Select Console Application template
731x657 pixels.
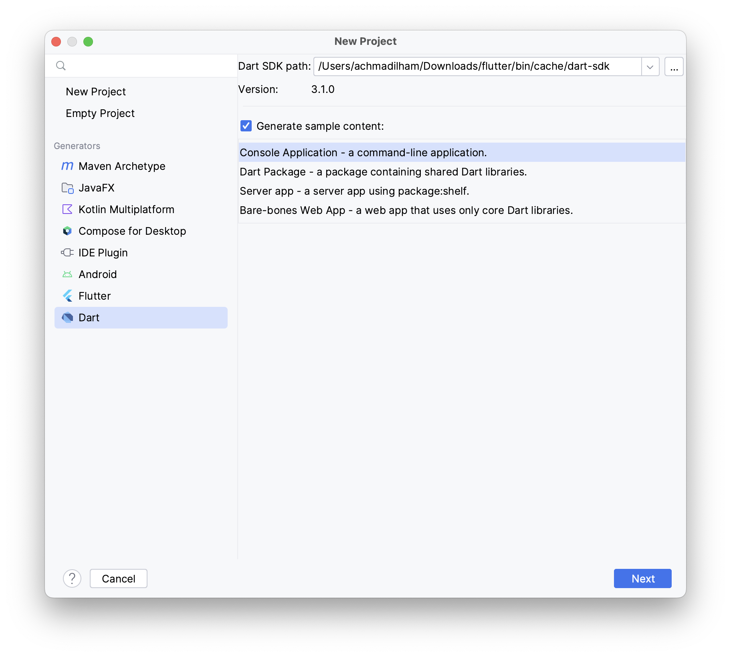pos(462,152)
